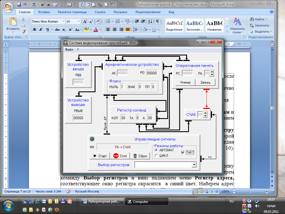Open the Рецензирование tab
The width and height of the screenshot is (285, 214).
click(148, 12)
